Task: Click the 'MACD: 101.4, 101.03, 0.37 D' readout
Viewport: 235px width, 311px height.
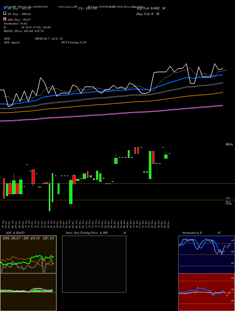Action: point(24,31)
